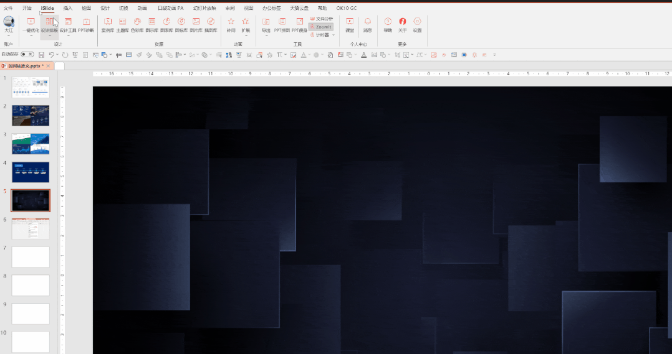Open the 图表库 chart library
This screenshot has height=354, width=672.
click(166, 24)
